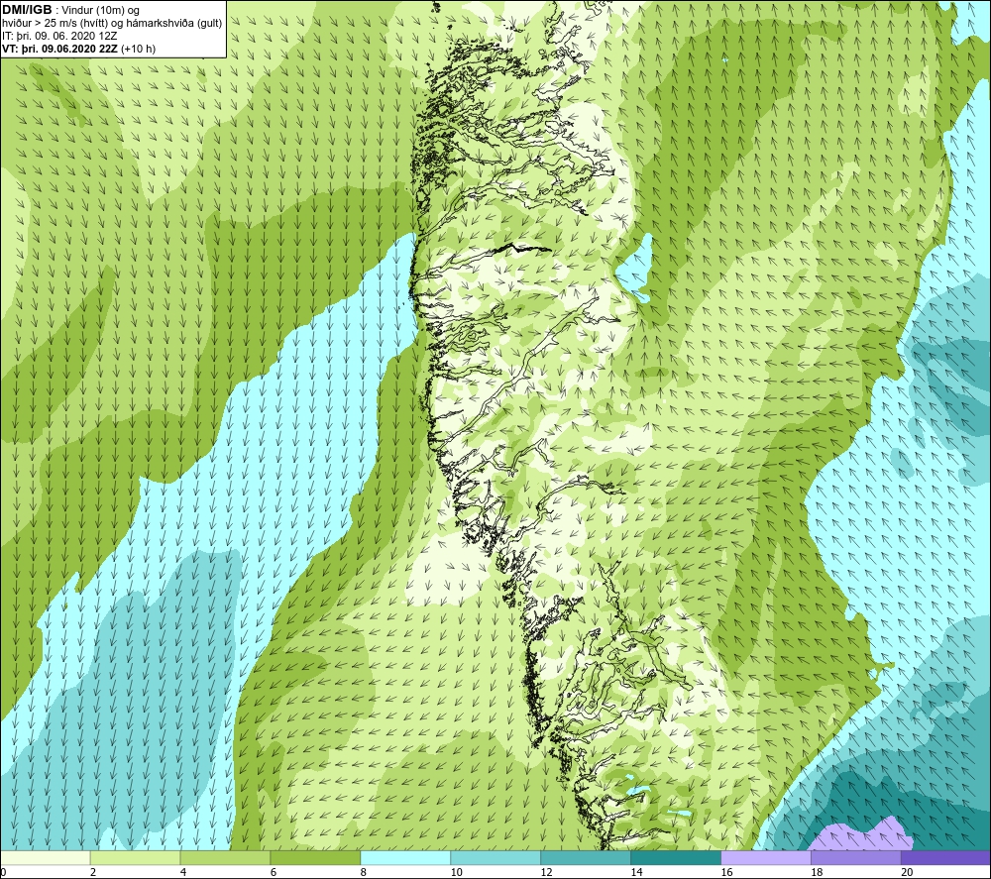The width and height of the screenshot is (991, 879).
Task: Click the '(+10 h)' forecast offset text
Action: pos(138,49)
